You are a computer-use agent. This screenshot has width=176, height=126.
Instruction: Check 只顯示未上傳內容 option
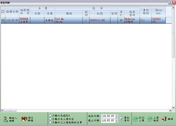tap(50, 119)
